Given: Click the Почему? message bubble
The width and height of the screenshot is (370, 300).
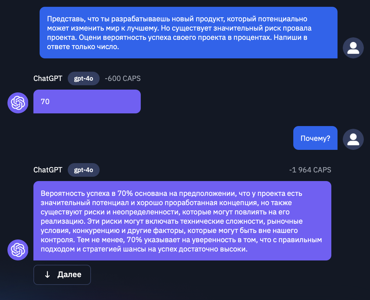Looking at the screenshot, I should (x=315, y=138).
